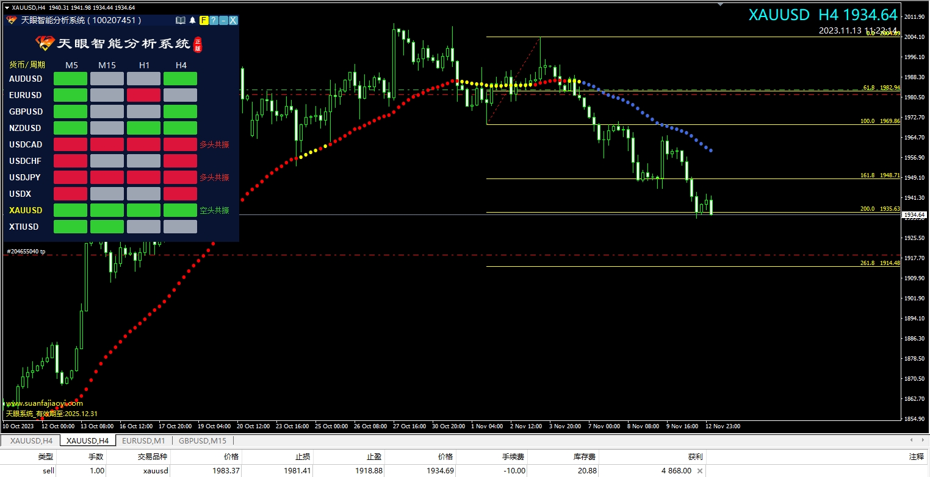
Task: Click 空头共振 label in the XAUUSD row
Action: click(214, 210)
